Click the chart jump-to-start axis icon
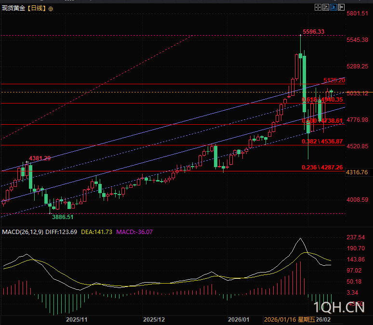373x325 pixels. [326, 7]
